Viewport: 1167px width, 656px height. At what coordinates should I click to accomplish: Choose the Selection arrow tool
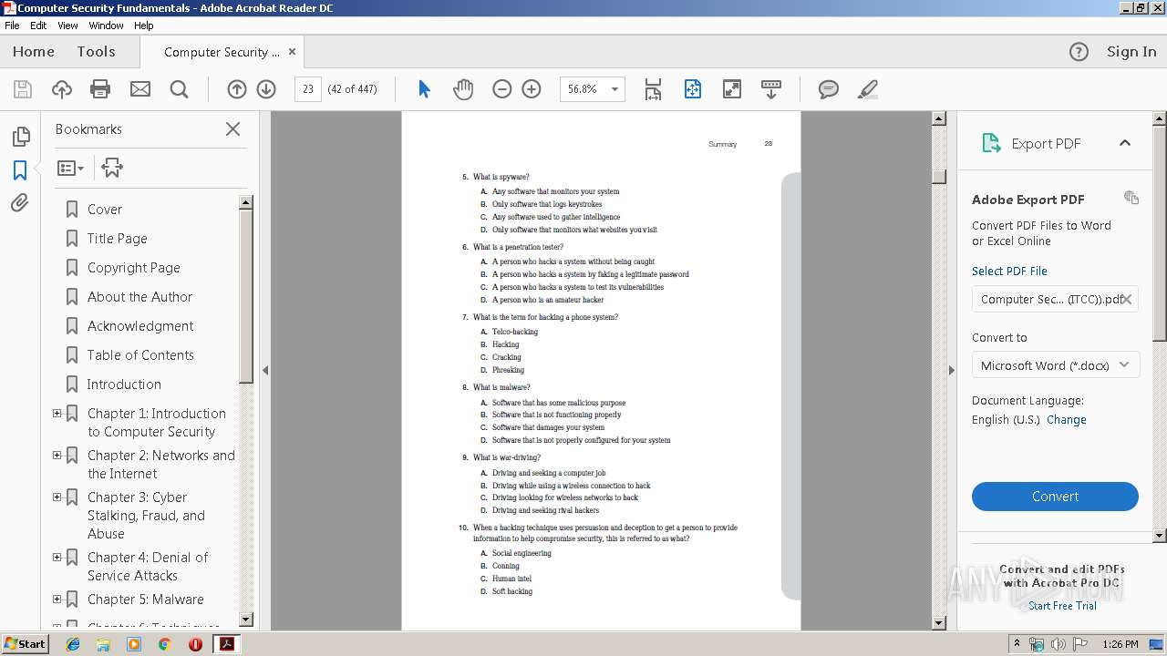(x=424, y=89)
